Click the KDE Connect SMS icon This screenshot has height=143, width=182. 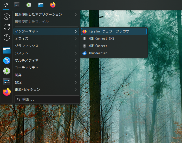(84, 39)
